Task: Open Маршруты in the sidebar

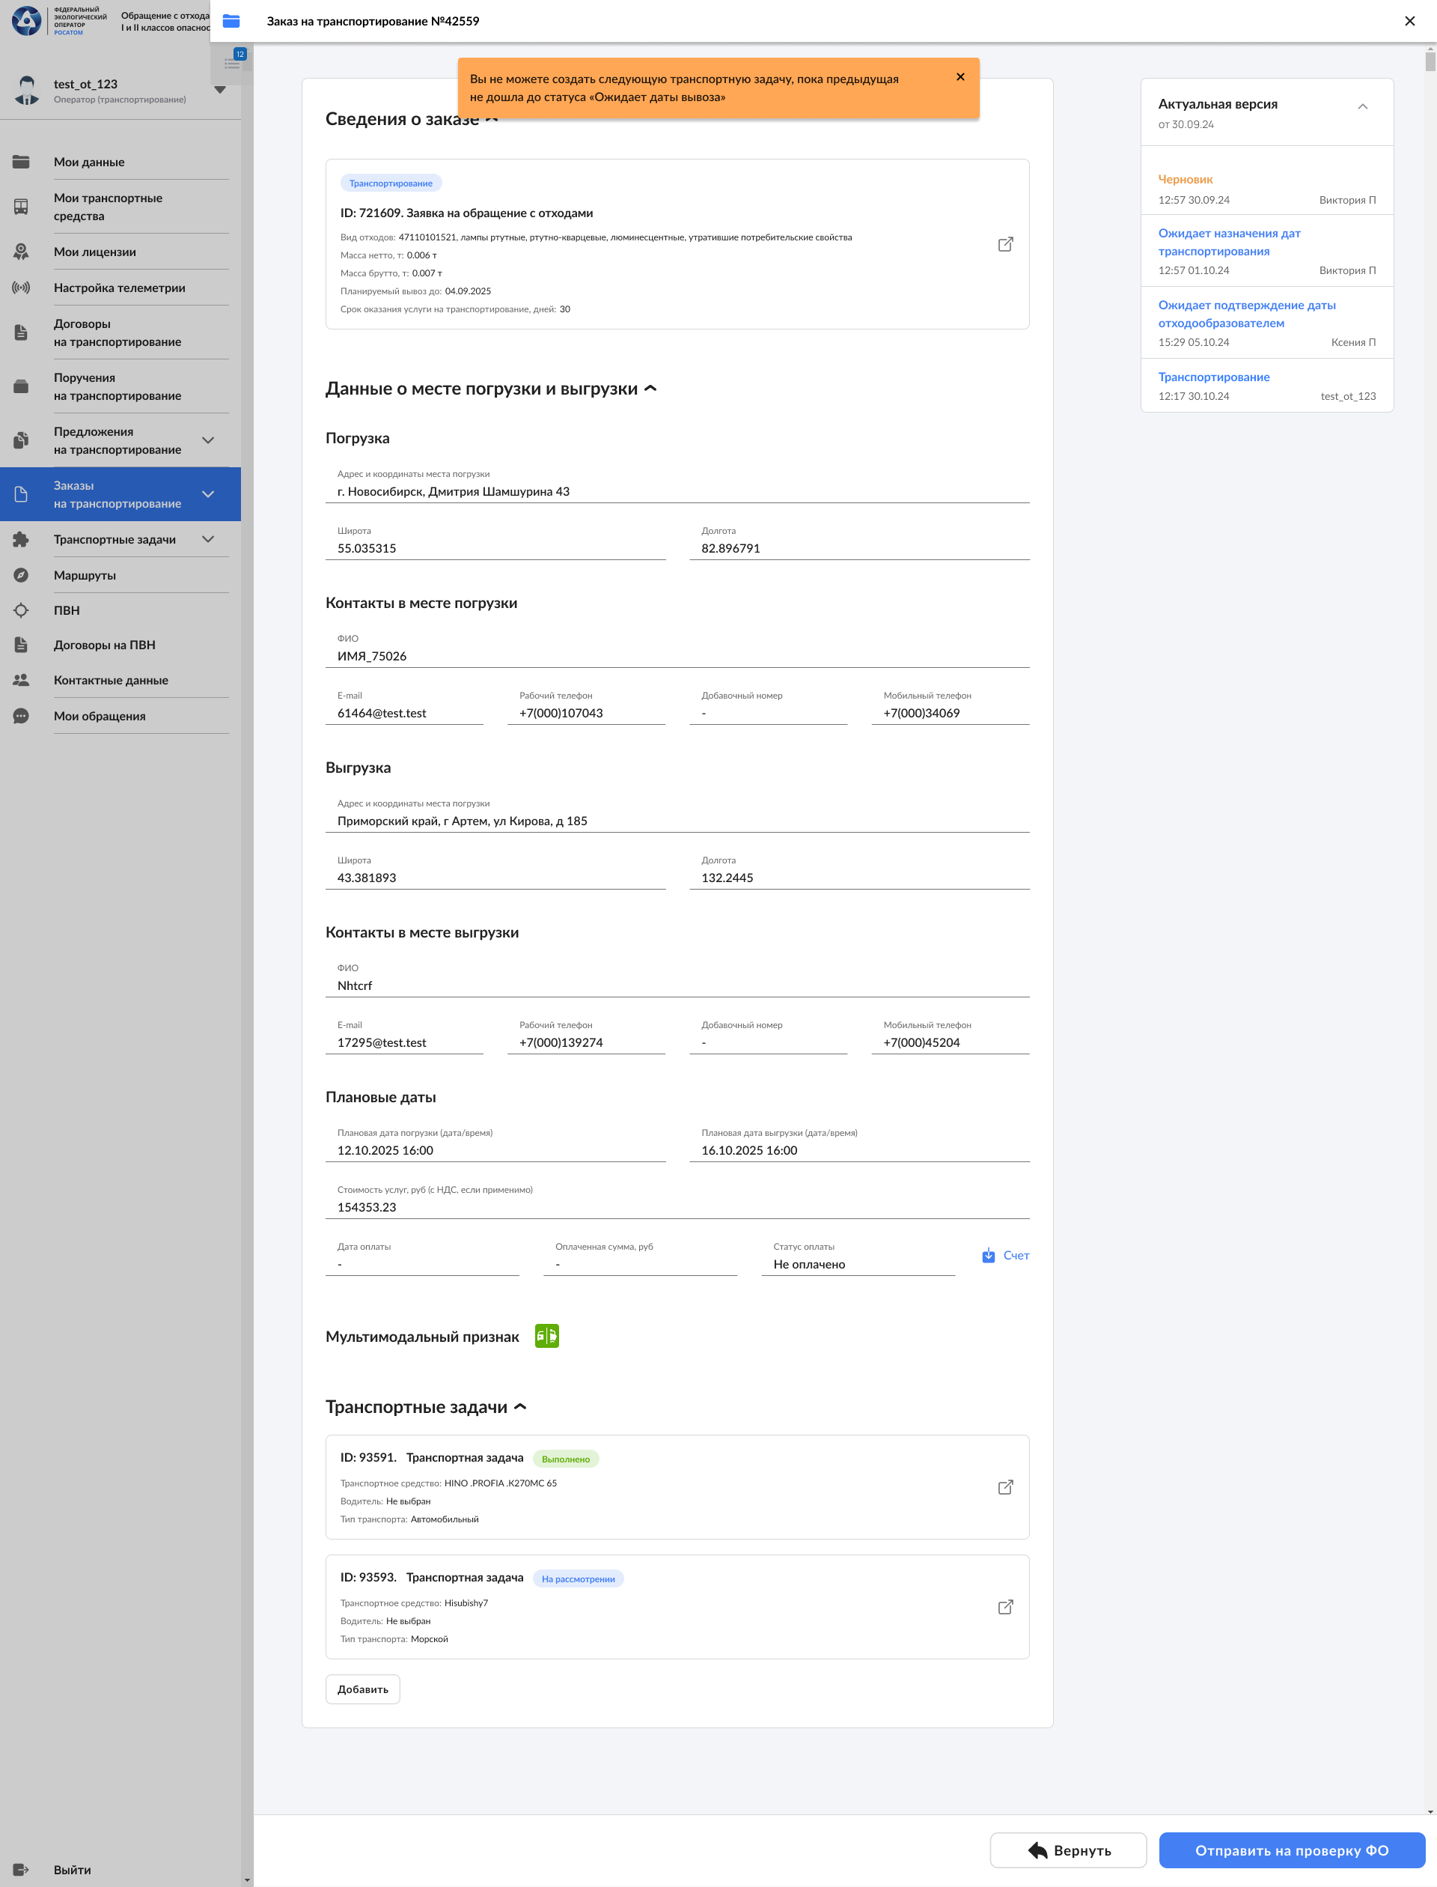Action: [85, 575]
